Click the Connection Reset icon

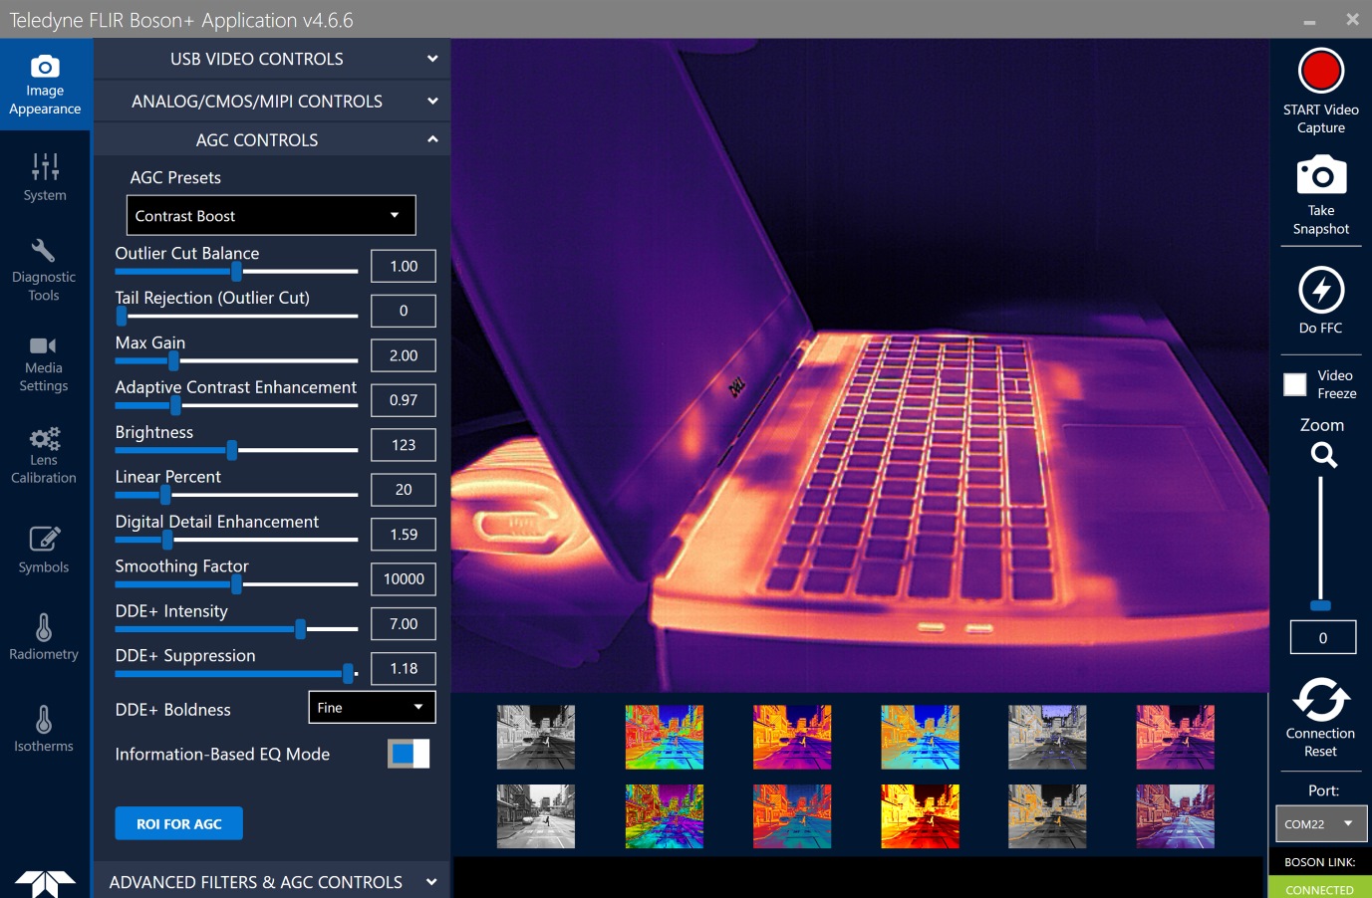[1320, 699]
